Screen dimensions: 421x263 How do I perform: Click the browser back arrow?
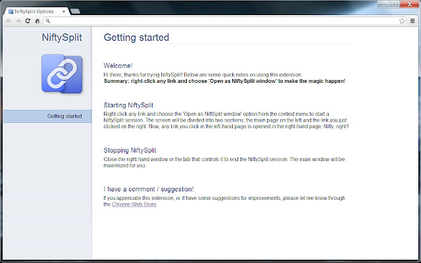tap(9, 21)
